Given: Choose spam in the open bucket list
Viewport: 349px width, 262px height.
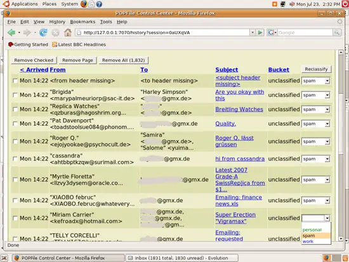Looking at the screenshot, I should [316, 235].
